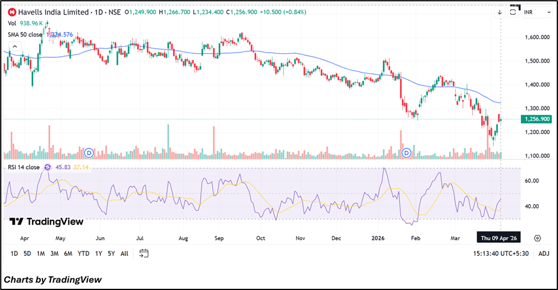558x290 pixels.
Task: Open chart settings gear icon at bottom right
Action: (x=537, y=238)
